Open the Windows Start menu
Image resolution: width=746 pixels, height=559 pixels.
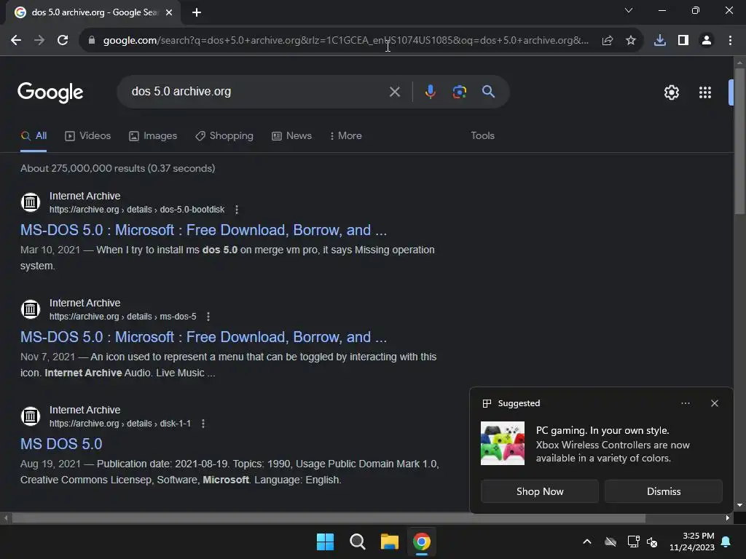click(x=326, y=542)
